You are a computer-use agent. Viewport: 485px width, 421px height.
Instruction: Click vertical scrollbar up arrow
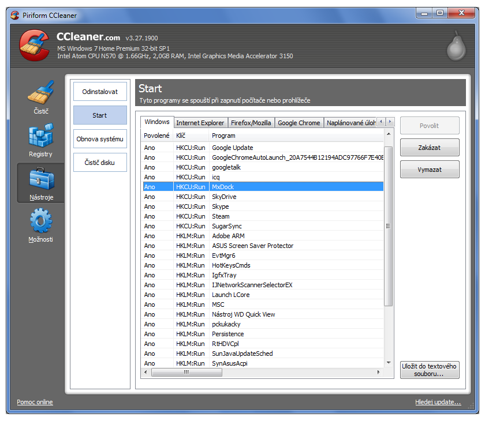(389, 134)
